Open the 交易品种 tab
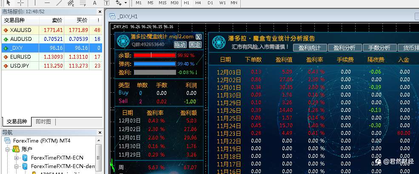Viewport: 419px width, 174px height. point(17,121)
